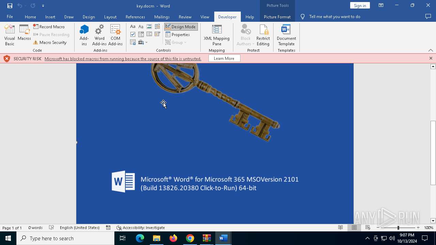The width and height of the screenshot is (436, 245).
Task: Open the References tab
Action: (135, 17)
